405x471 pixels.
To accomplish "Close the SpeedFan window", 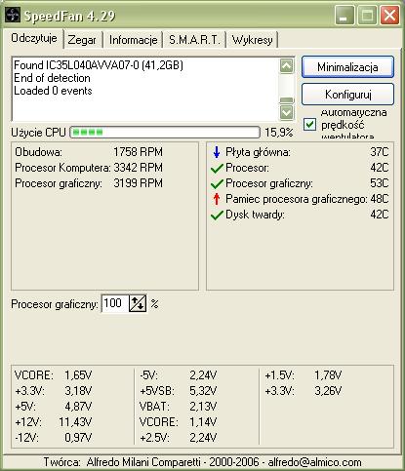I will 389,16.
